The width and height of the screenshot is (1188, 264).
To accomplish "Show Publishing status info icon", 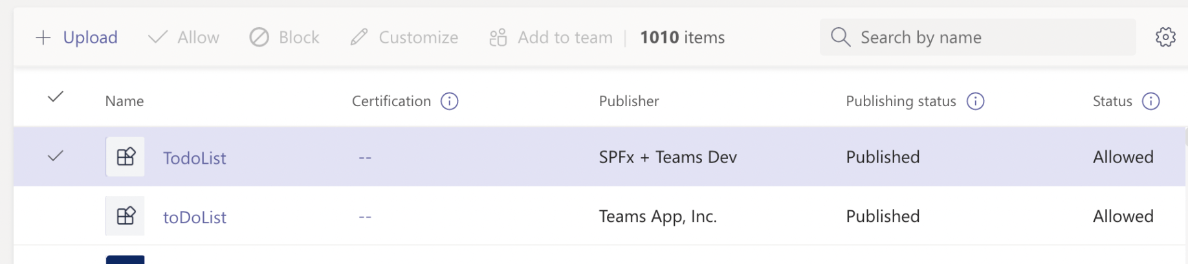I will (975, 101).
